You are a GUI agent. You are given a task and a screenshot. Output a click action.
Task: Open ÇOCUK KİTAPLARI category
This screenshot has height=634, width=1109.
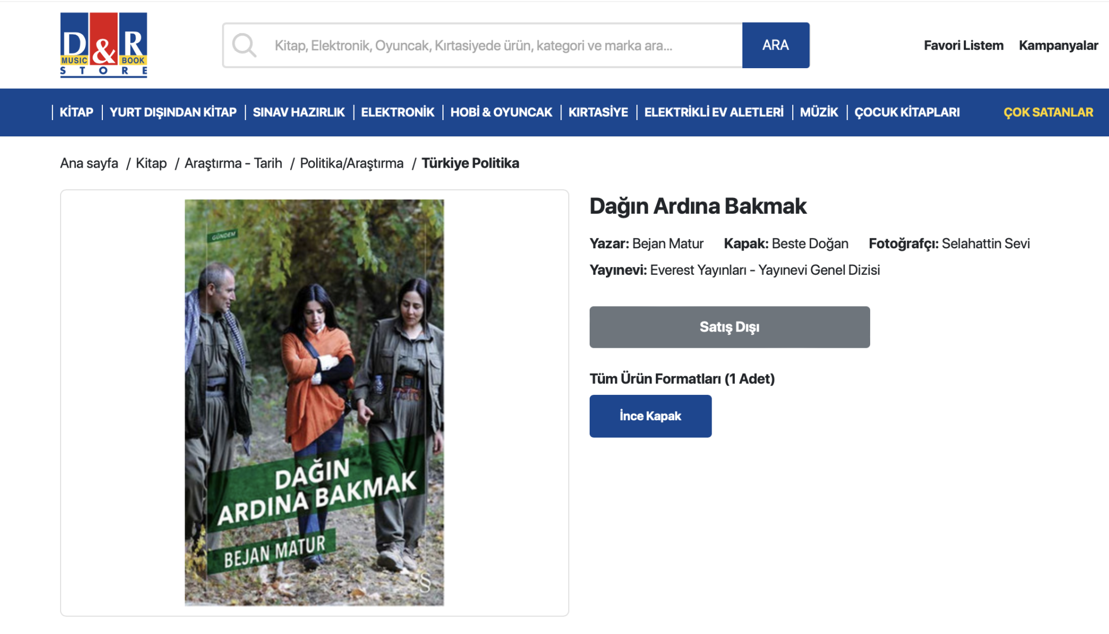(x=907, y=113)
